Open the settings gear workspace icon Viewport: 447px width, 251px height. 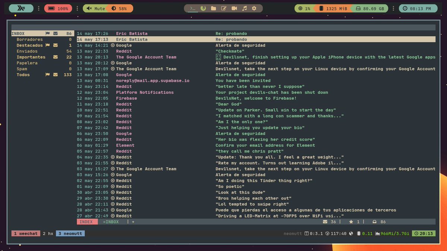tap(254, 8)
